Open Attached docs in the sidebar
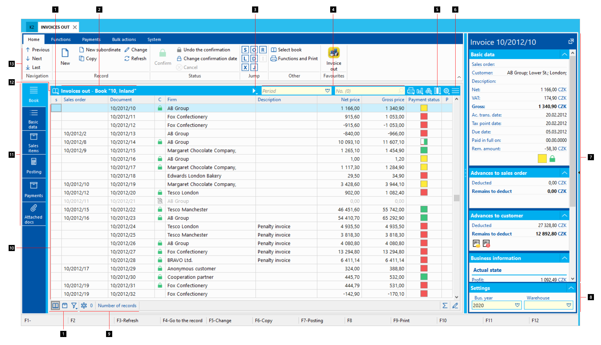Image resolution: width=601 pixels, height=345 pixels. point(34,214)
